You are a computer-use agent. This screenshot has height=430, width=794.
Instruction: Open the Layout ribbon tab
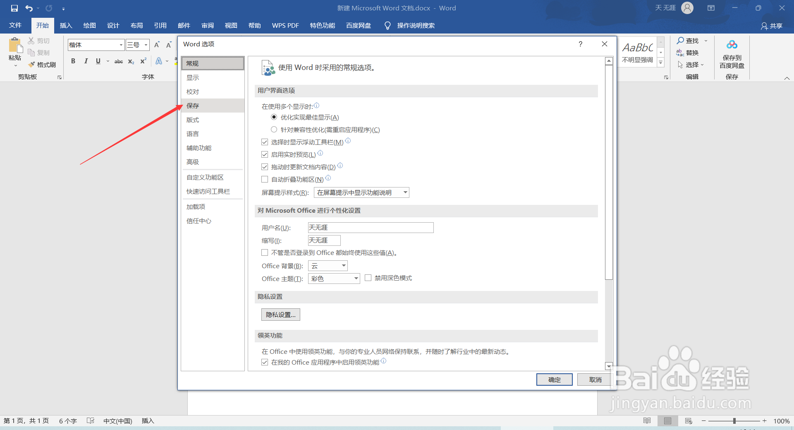[x=137, y=26]
